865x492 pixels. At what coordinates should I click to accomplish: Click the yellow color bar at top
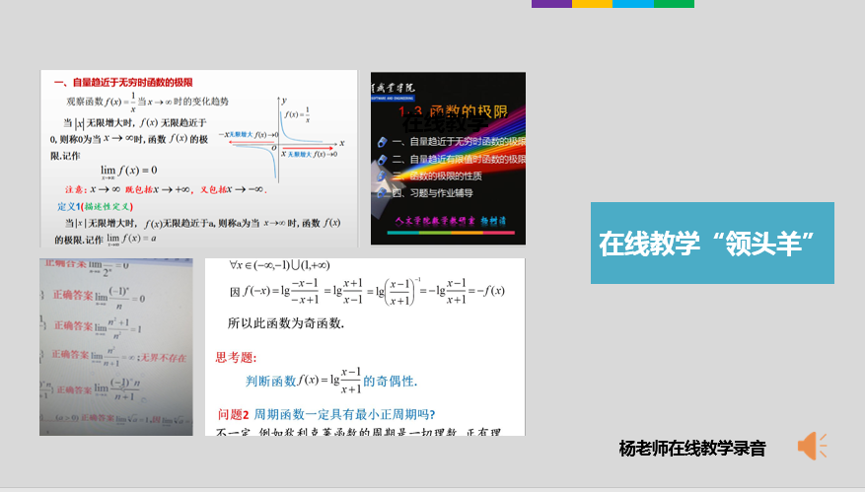(x=592, y=4)
